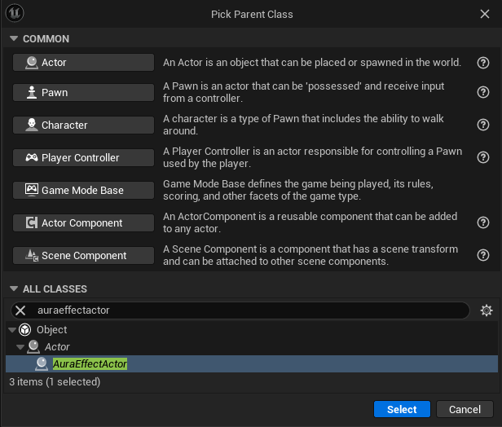Click the help icon next to Actor description
The height and width of the screenshot is (427, 502).
click(482, 63)
